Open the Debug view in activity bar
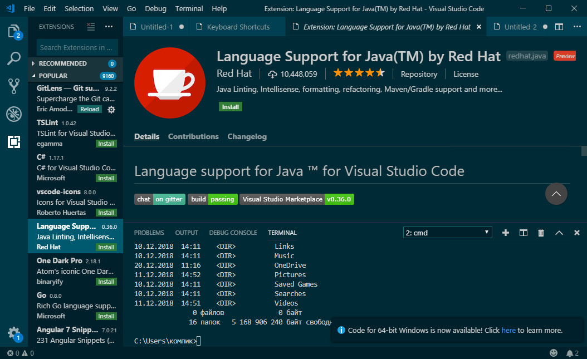 (14, 114)
